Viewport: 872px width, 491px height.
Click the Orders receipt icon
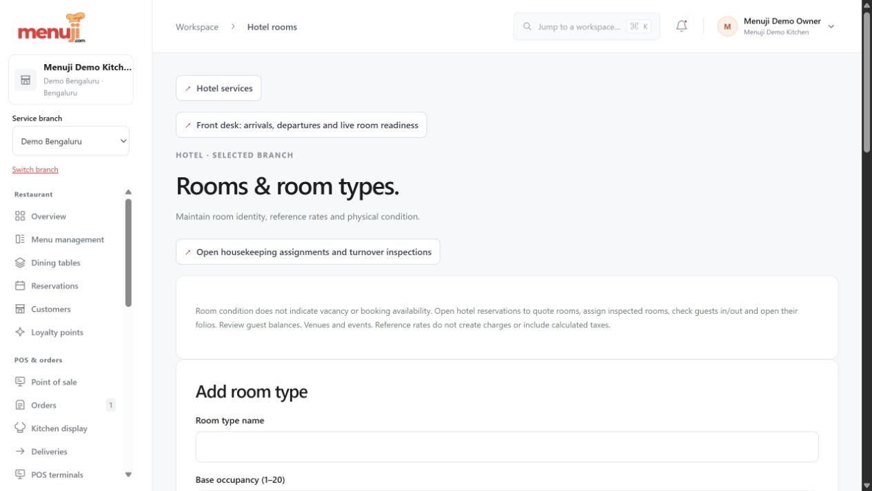[20, 405]
